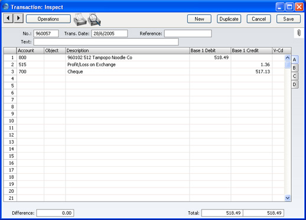Image resolution: width=306 pixels, height=220 pixels.
Task: Click description 'Profit/Loss on Exchange'
Action: tap(92, 64)
